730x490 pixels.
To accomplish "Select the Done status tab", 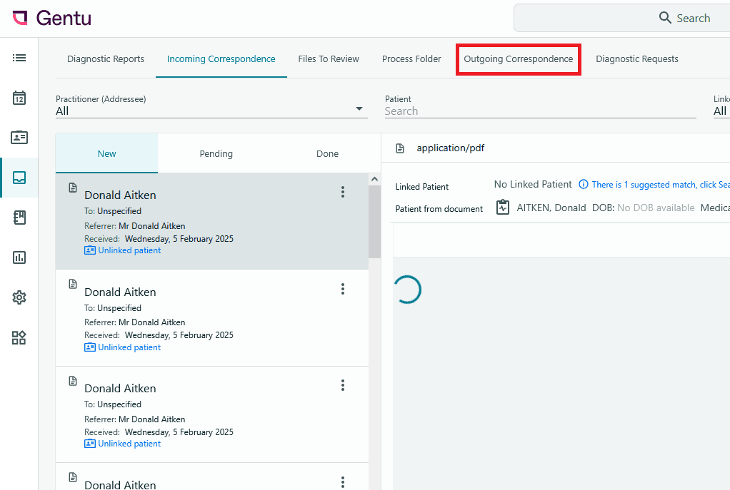I will coord(327,154).
